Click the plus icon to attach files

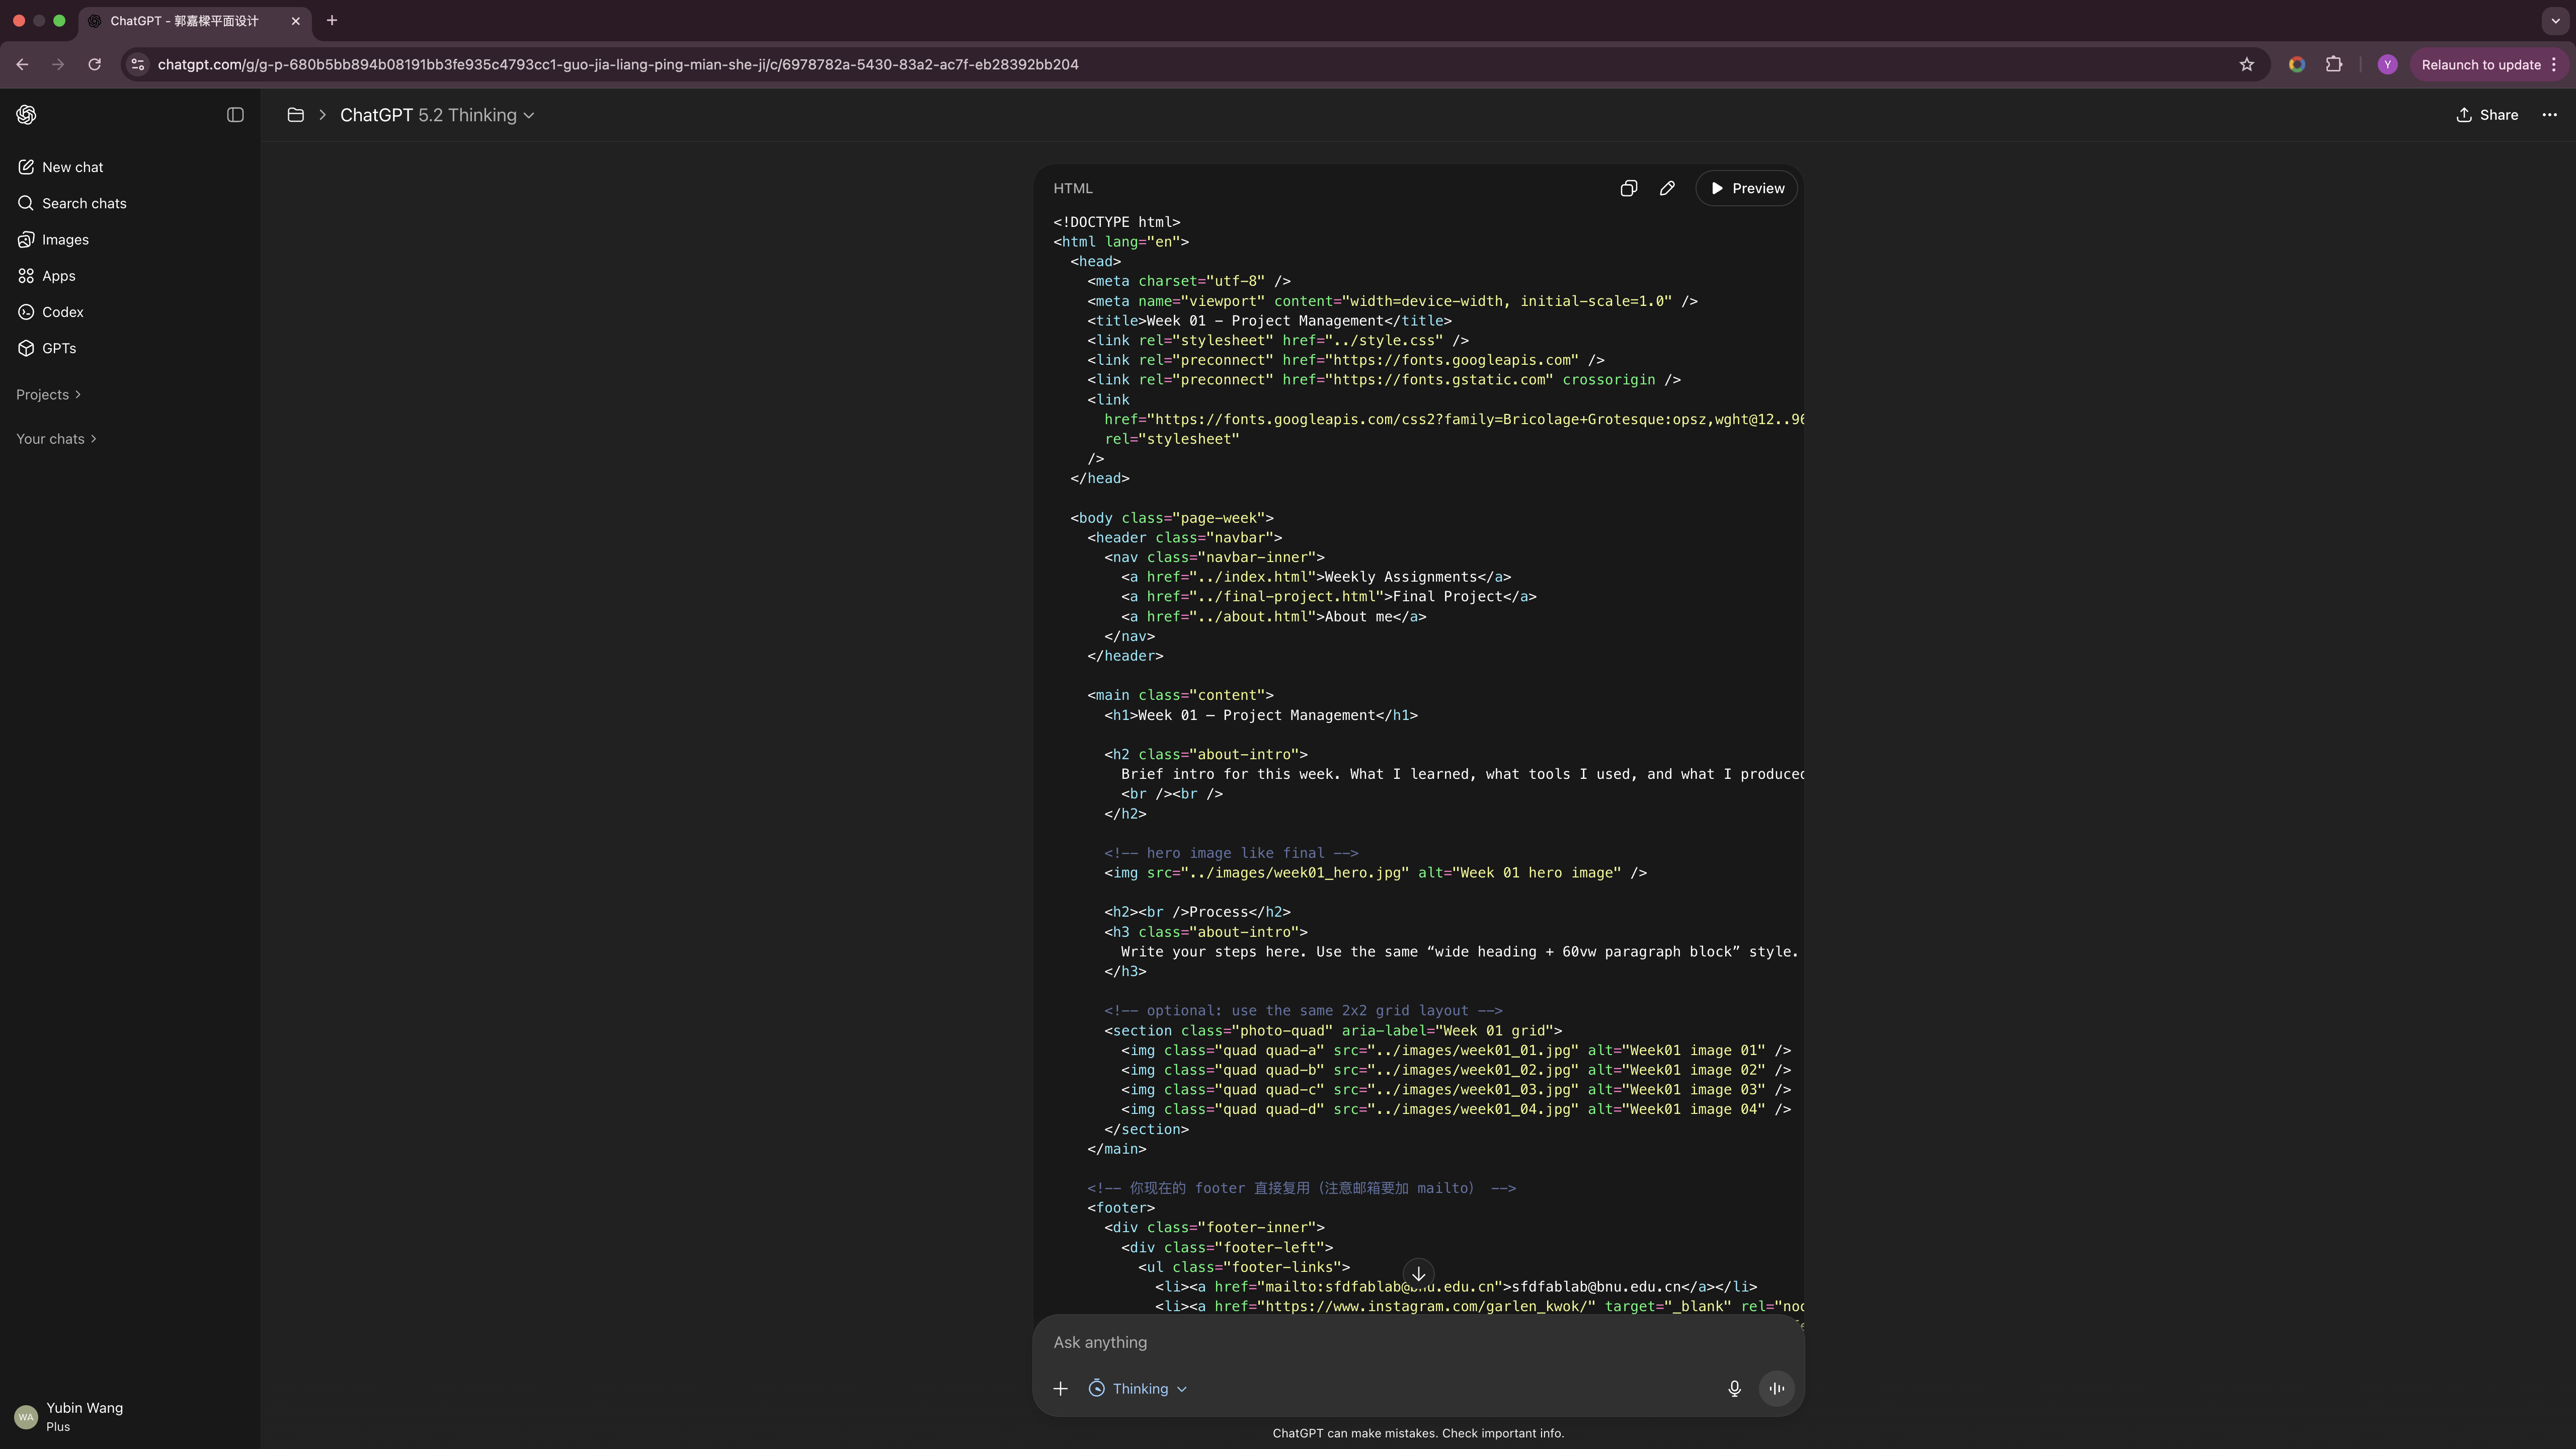(x=1060, y=1388)
